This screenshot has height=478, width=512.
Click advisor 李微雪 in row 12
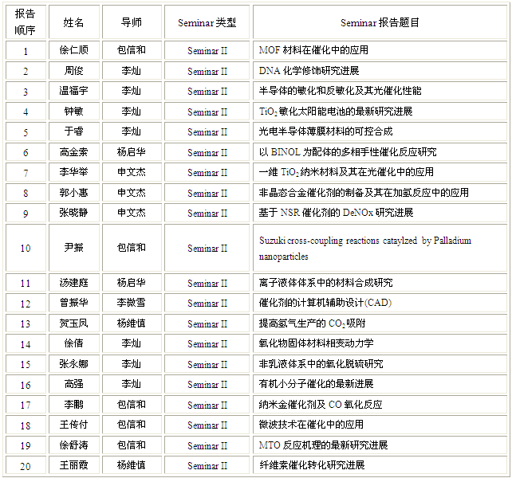pos(132,304)
